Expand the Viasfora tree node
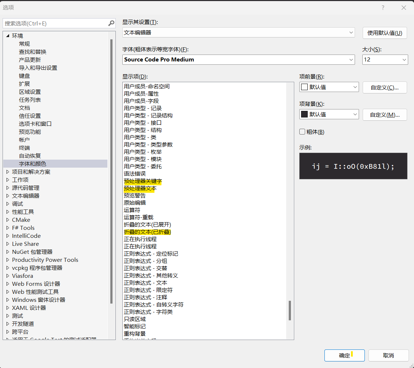414x368 pixels. pyautogui.click(x=8, y=276)
